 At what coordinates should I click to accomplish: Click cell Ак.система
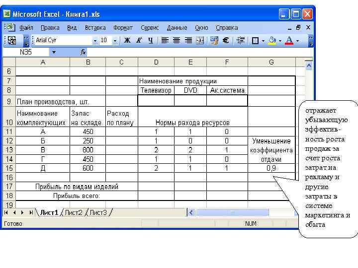tap(227, 90)
